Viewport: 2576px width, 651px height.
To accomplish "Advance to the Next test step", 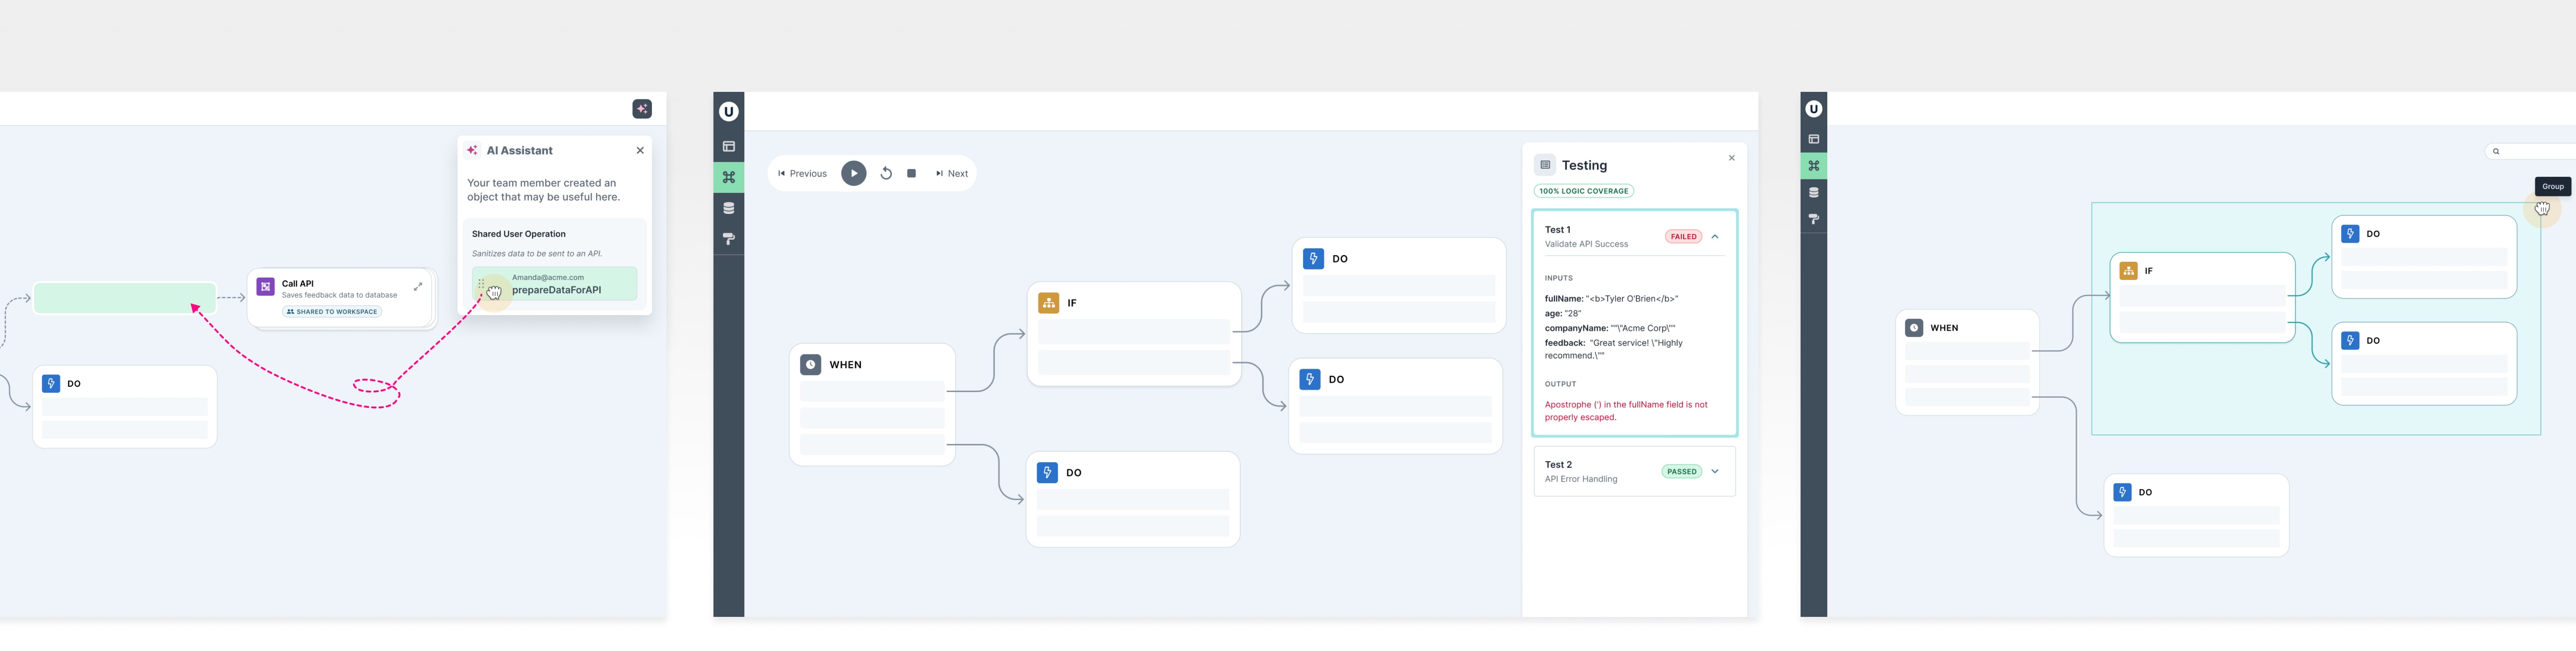I will [951, 174].
